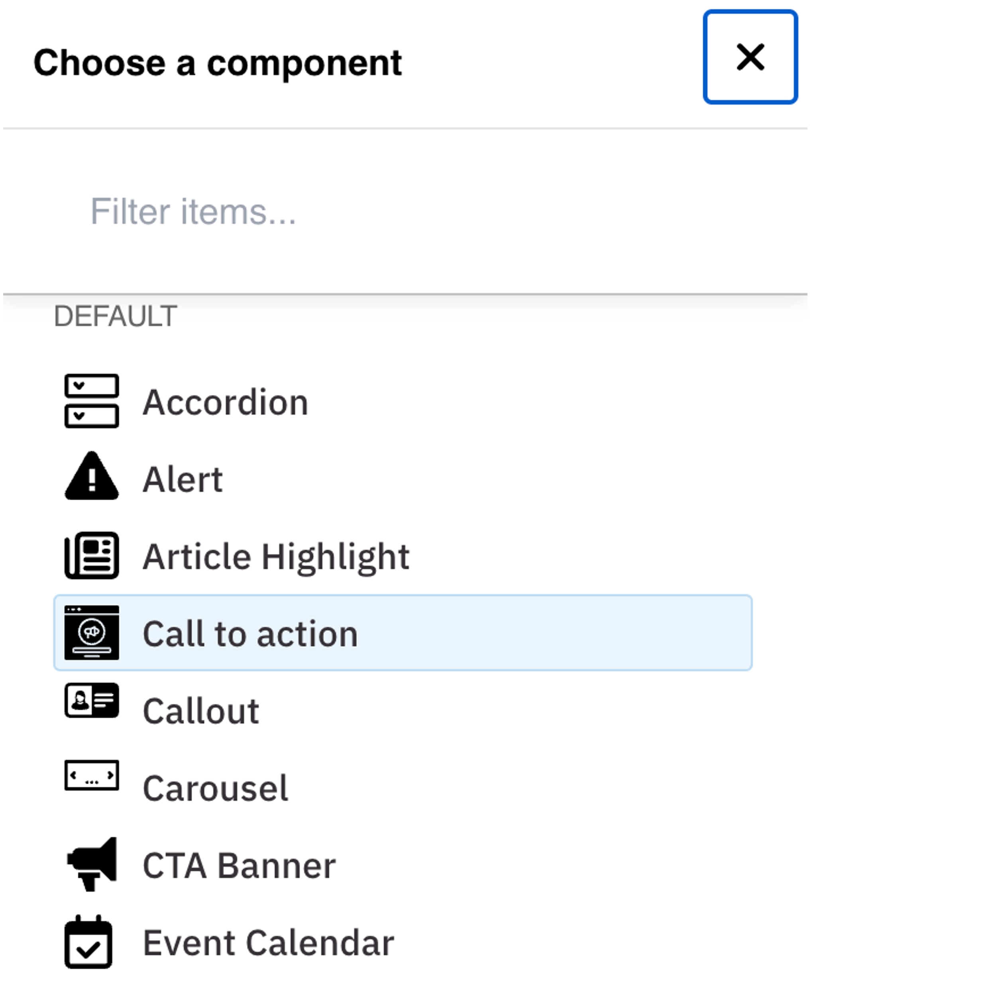Click the Alert warning triangle icon
Screen dimensions: 988x988
(92, 476)
